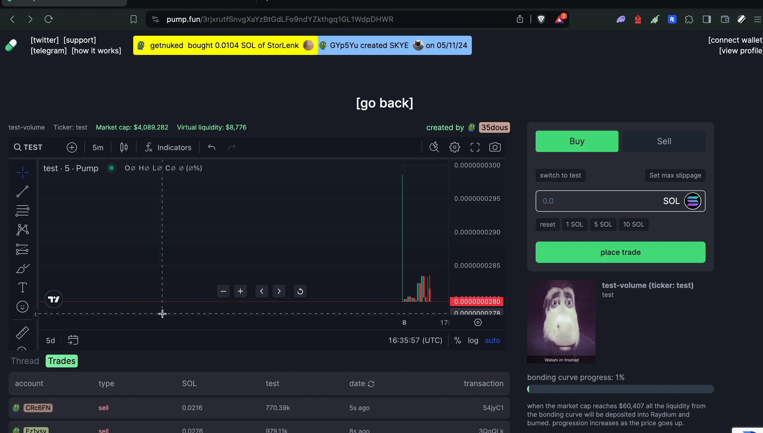Take a chart snapshot with the camera icon
Image resolution: width=763 pixels, height=433 pixels.
[495, 147]
